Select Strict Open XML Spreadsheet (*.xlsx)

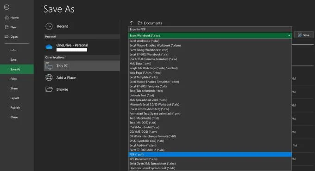(x=210, y=164)
